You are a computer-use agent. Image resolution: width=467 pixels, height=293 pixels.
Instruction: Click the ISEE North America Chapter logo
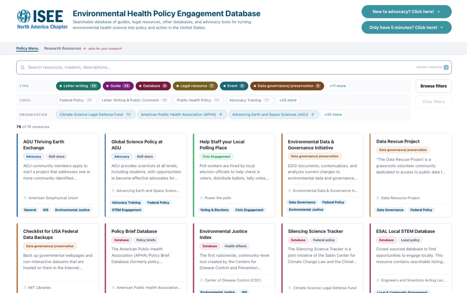(42, 19)
